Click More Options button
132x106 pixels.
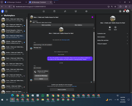[78, 25]
